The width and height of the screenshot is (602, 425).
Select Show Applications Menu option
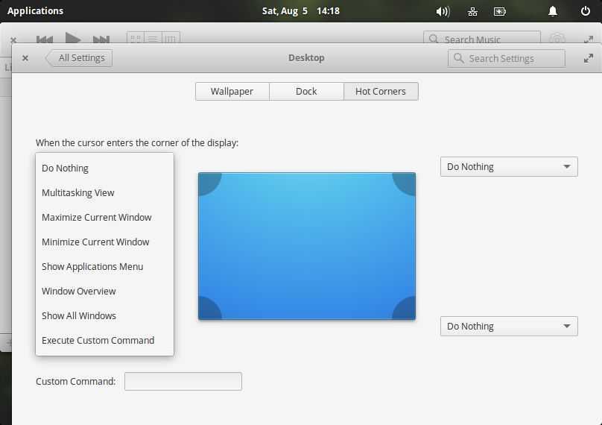point(92,266)
